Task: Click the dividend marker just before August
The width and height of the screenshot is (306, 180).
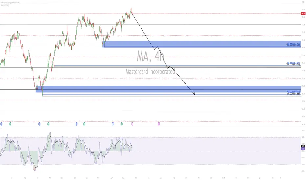Action: pyautogui.click(x=1, y=124)
